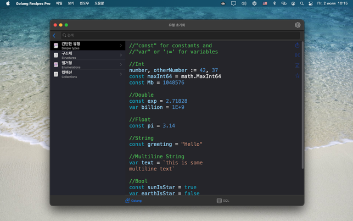353x221 pixels.
Task: Open settings with the gear icon
Action: (x=298, y=25)
